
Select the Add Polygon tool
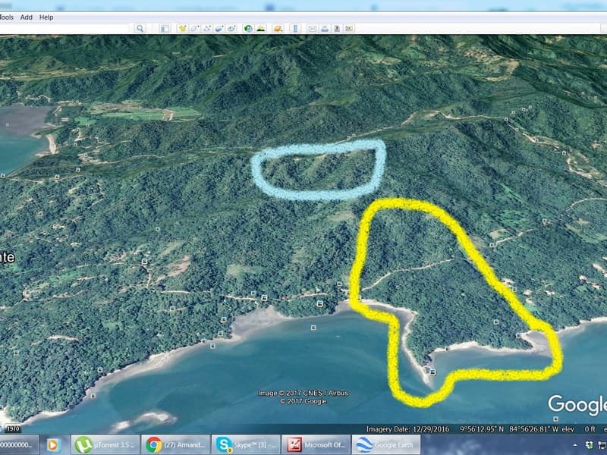194,28
